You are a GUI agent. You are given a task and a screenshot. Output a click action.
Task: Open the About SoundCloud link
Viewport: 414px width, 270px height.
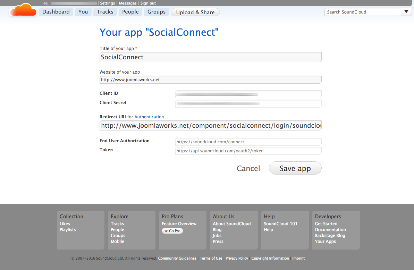[231, 223]
